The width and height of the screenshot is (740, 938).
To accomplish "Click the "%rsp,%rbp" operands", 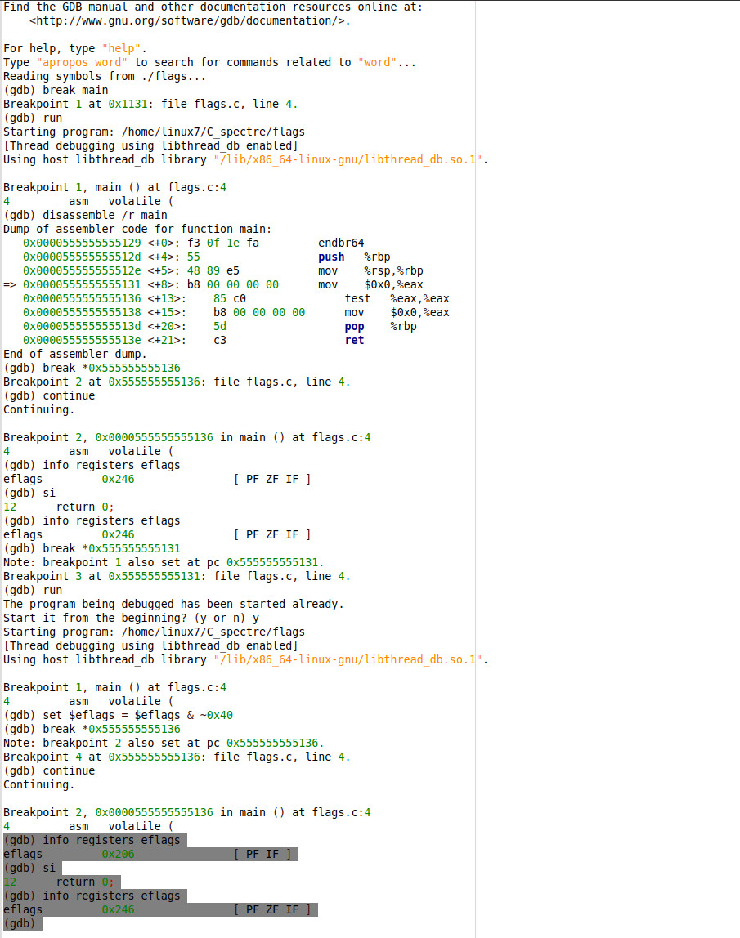I will pos(393,271).
